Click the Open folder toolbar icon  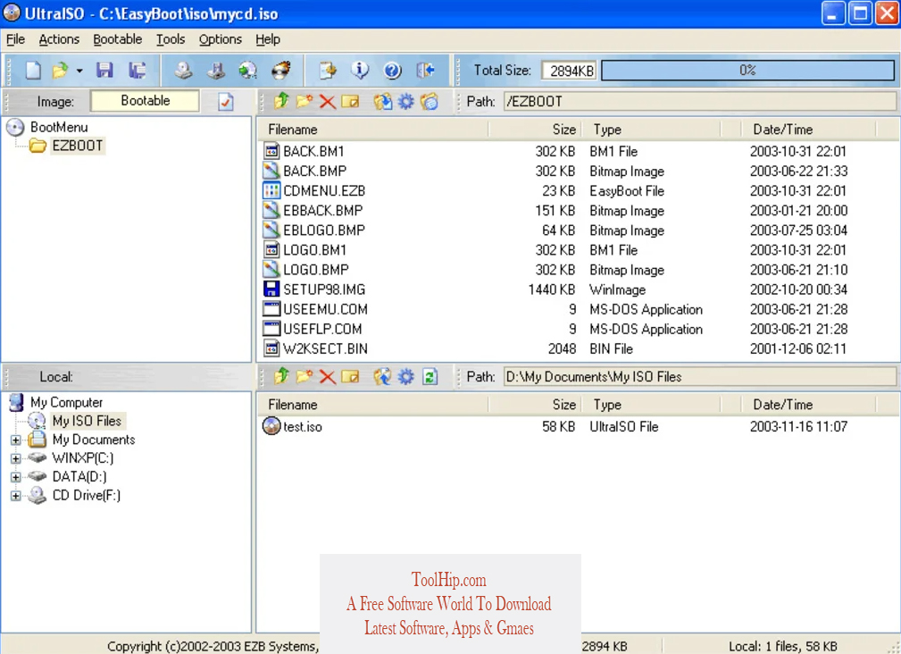point(60,70)
